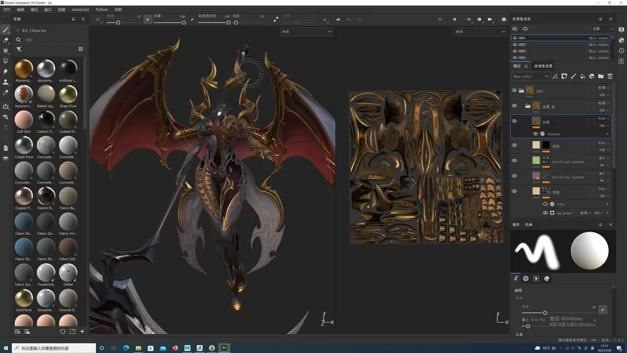The width and height of the screenshot is (627, 353).
Task: Open Edge browser from taskbar
Action: point(126,348)
